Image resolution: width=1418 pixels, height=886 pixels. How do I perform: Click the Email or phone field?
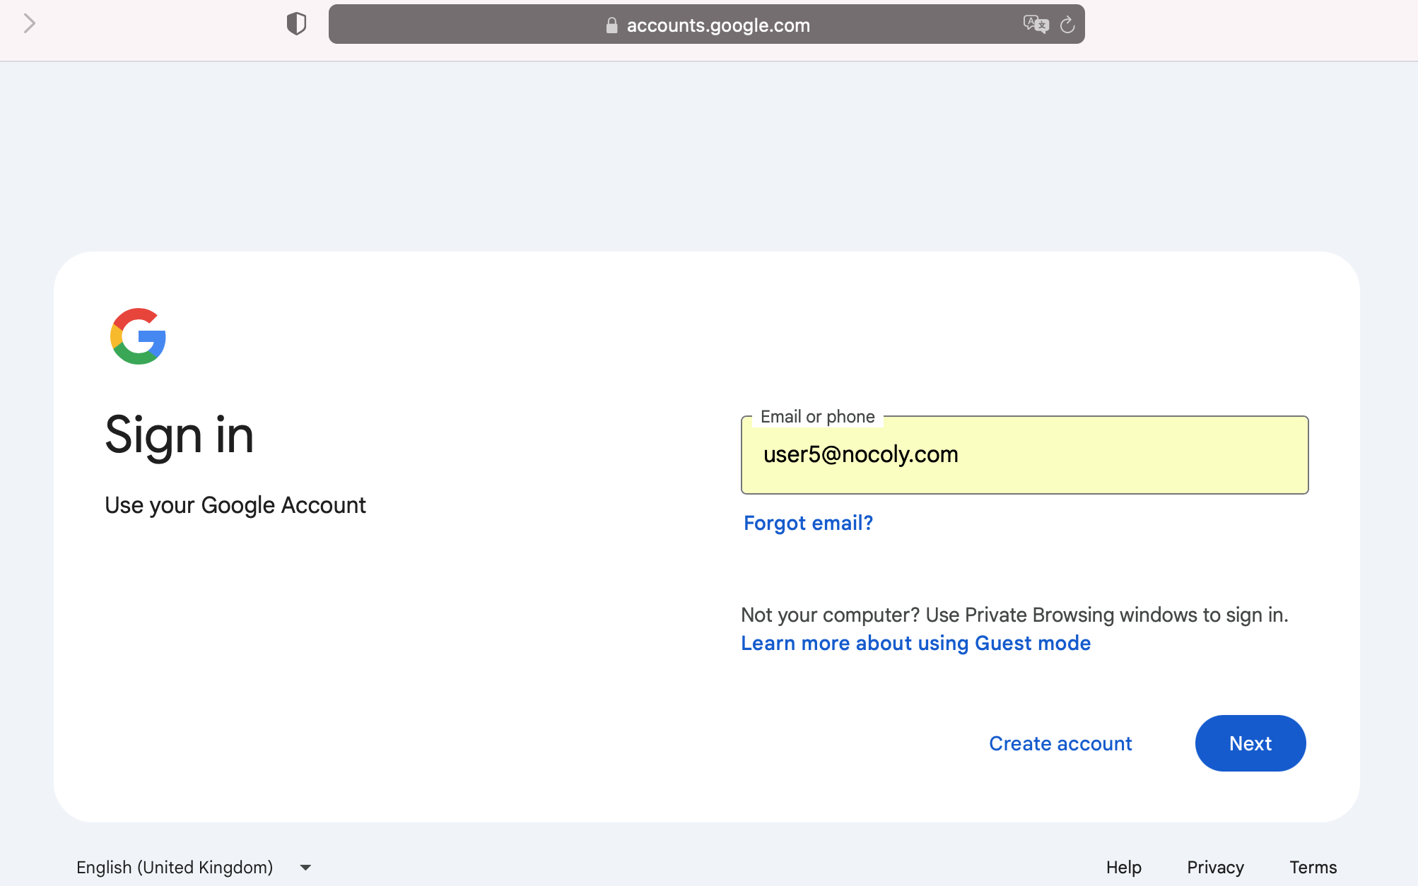[1024, 455]
